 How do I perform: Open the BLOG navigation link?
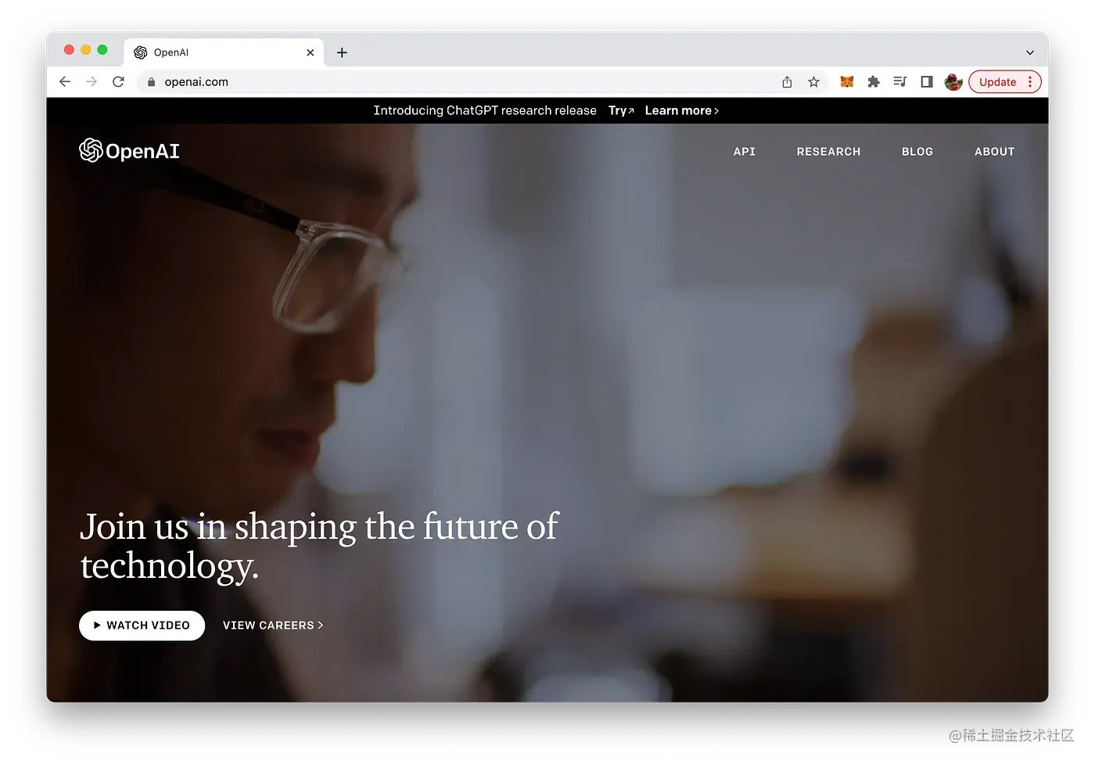tap(917, 152)
